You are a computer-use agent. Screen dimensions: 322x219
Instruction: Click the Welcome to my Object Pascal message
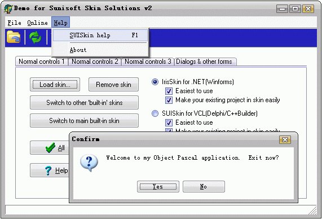tap(192, 157)
